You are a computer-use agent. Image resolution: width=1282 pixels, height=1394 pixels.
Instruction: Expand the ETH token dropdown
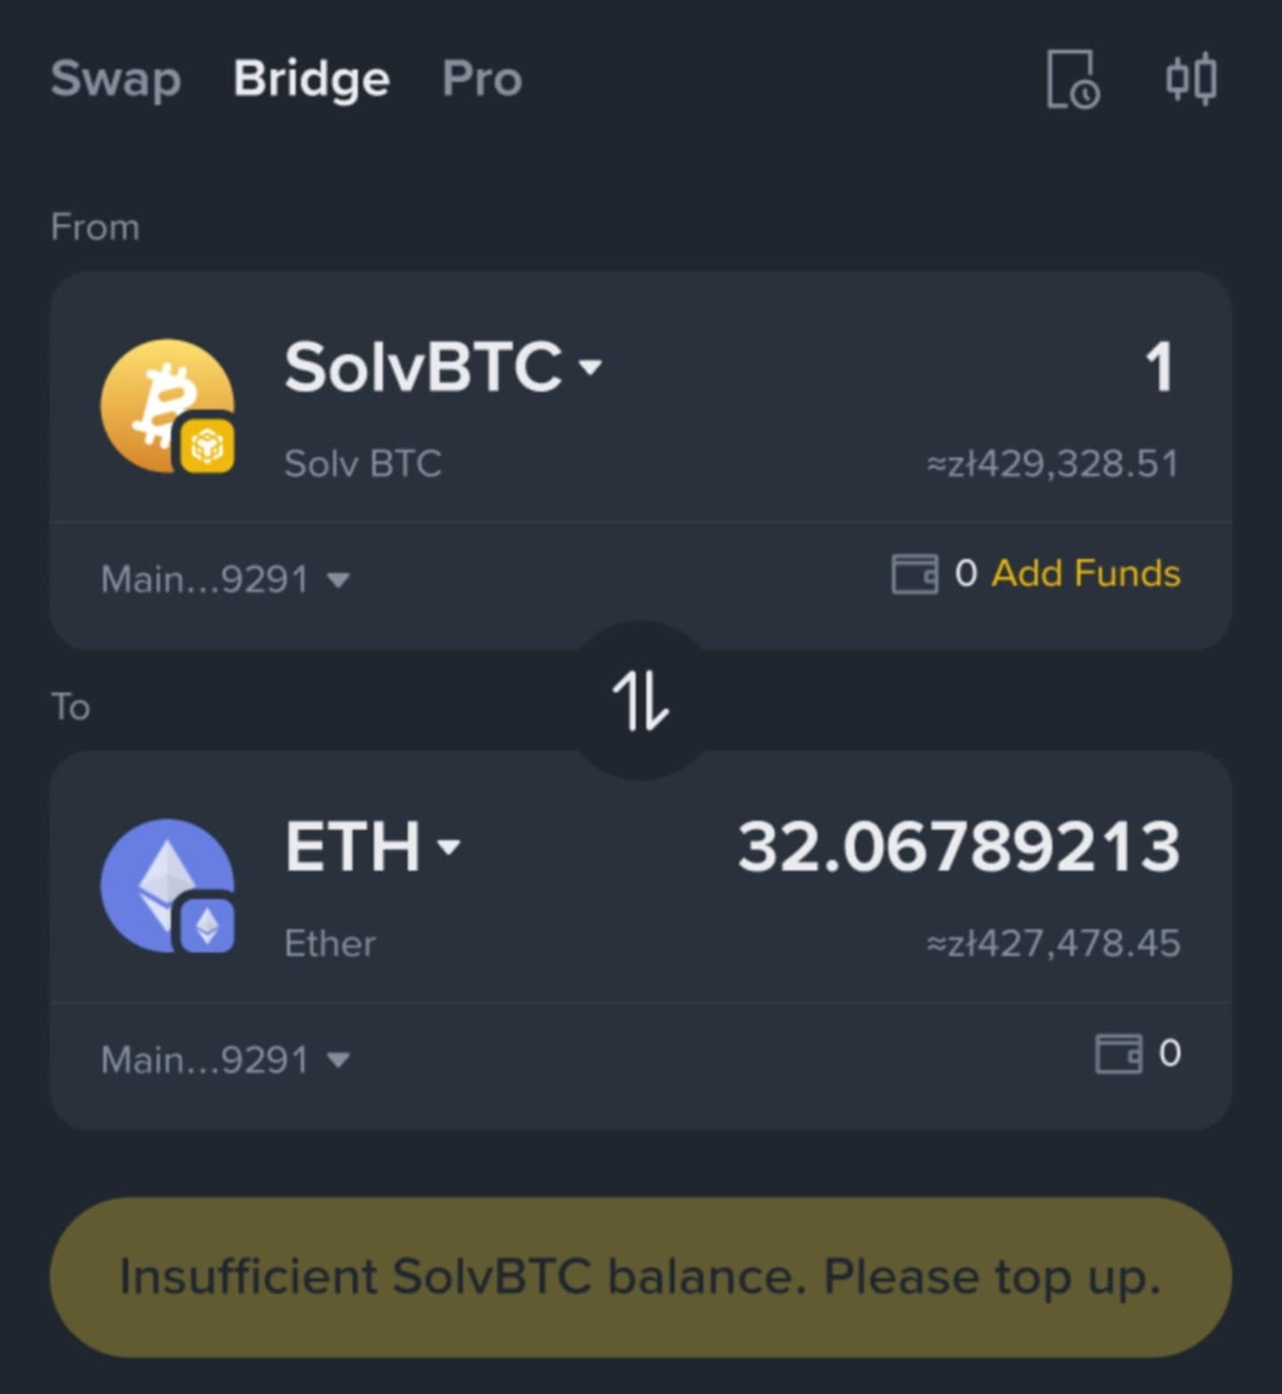point(373,846)
